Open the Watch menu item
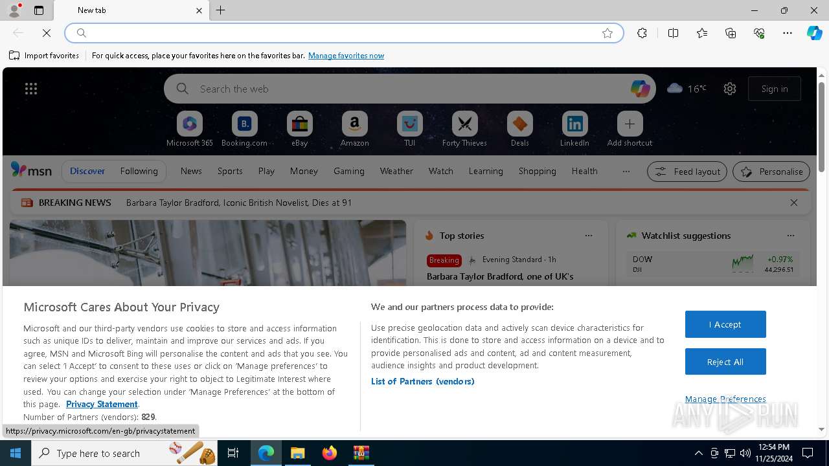Image resolution: width=829 pixels, height=466 pixels. point(440,171)
